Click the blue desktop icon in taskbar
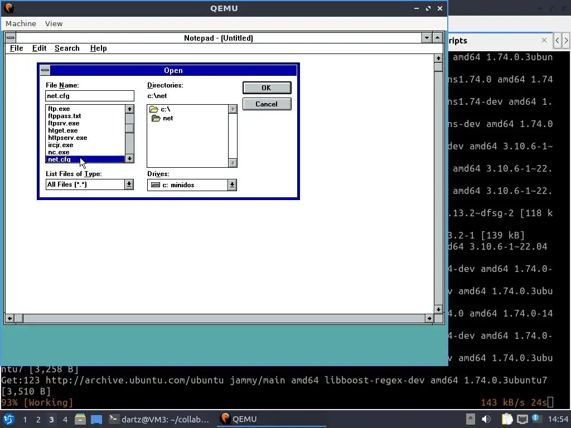The width and height of the screenshot is (571, 428). click(96, 419)
